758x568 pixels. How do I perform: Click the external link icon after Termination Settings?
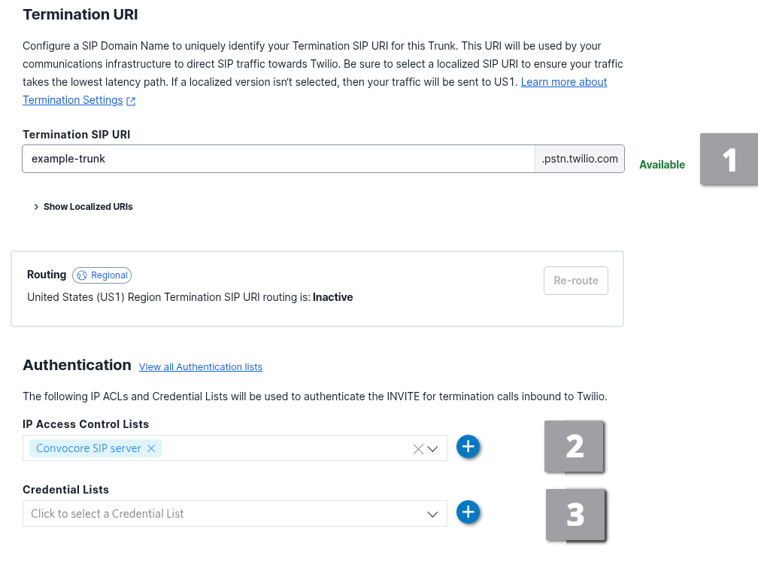click(x=131, y=101)
